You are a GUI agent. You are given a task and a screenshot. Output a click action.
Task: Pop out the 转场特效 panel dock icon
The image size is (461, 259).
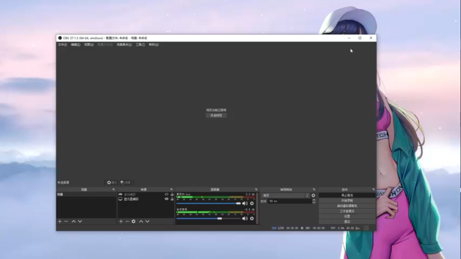[x=314, y=189]
